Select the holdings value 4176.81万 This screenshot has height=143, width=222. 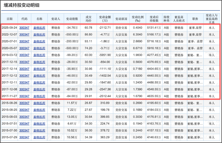point(154,117)
